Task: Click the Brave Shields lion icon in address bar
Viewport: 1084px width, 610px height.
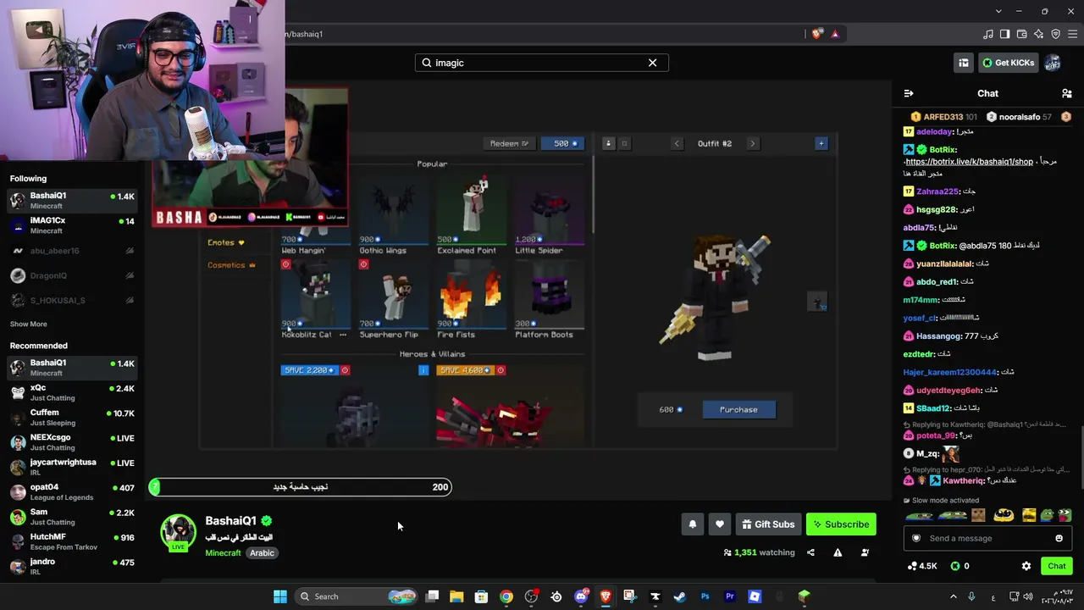Action: (x=817, y=34)
